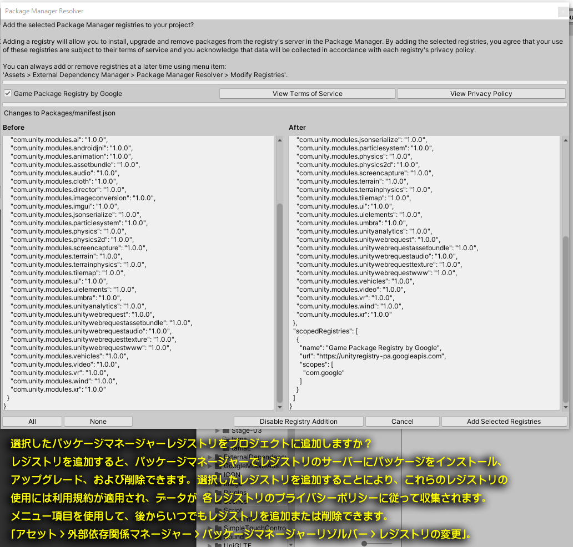Click the Project folder tree scroll-down arrow
The height and width of the screenshot is (547, 573).
click(x=291, y=544)
